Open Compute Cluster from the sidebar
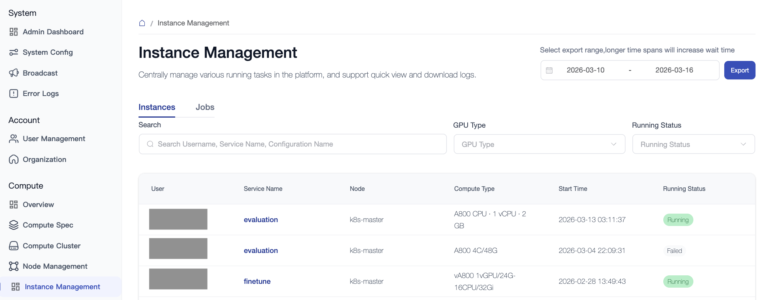This screenshot has width=764, height=300. (51, 246)
